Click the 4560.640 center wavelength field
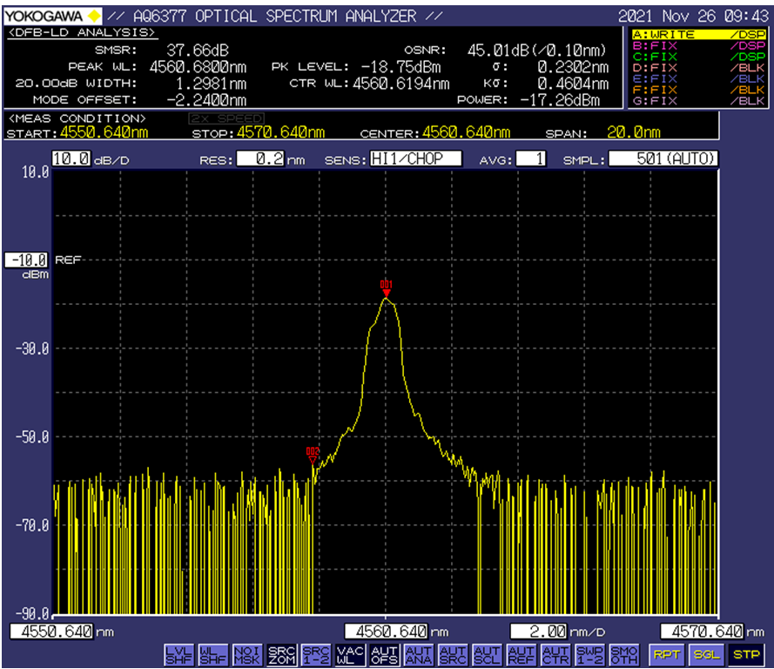Viewport: 774px width, 669px height. [x=386, y=632]
